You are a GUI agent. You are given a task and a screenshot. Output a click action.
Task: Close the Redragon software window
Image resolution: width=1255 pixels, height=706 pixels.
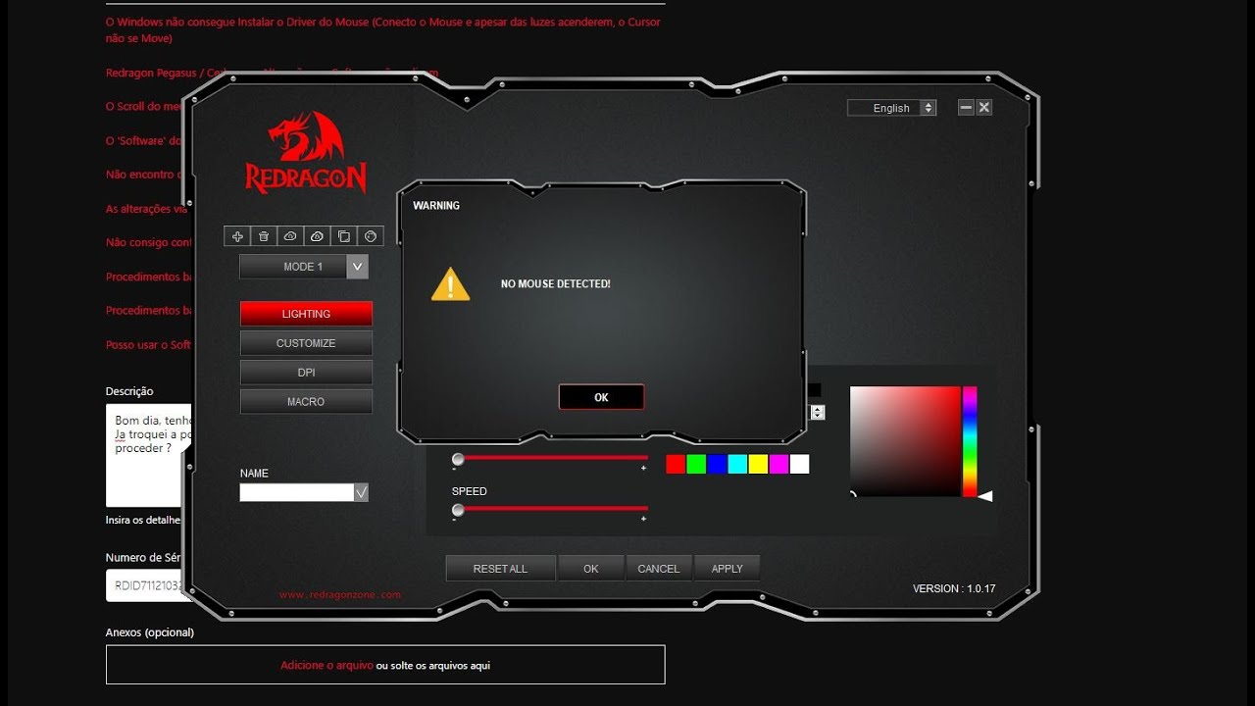point(984,108)
